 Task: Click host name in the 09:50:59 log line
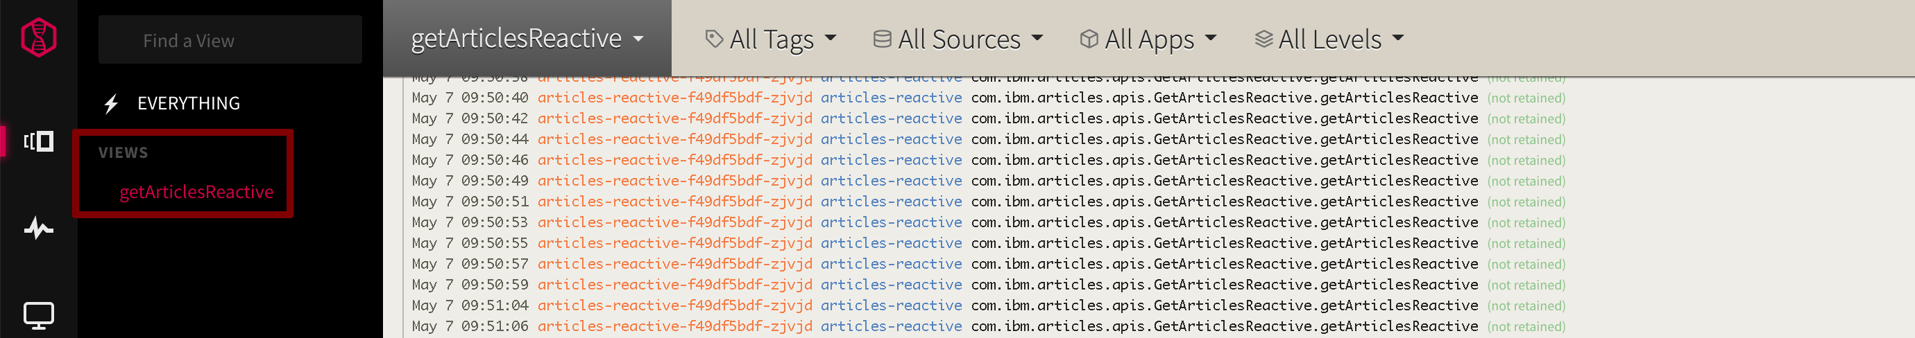(x=675, y=285)
